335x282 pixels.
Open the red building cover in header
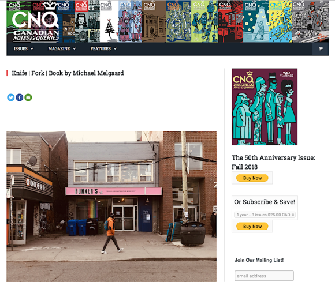tap(230, 21)
